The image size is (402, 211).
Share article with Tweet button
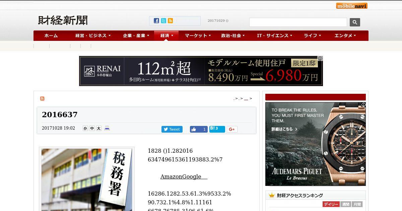tap(172, 129)
